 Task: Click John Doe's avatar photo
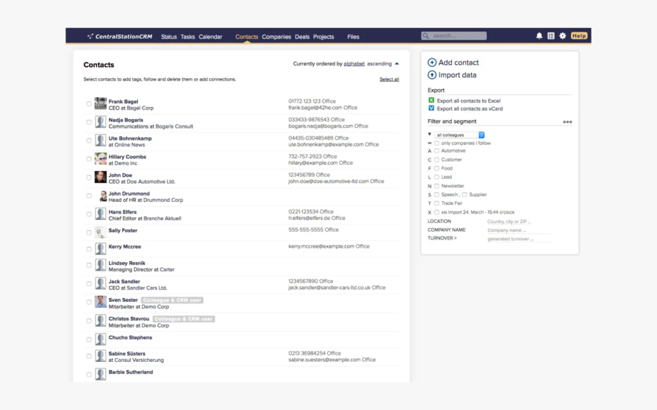pos(101,177)
